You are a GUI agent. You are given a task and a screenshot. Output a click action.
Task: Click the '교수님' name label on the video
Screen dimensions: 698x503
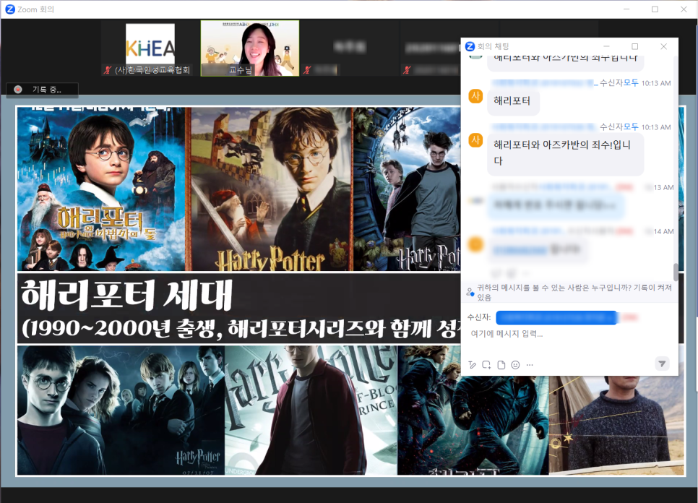coord(241,70)
